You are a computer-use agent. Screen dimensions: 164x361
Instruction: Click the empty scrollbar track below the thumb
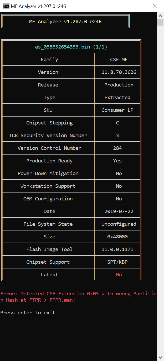pyautogui.click(x=160, y=185)
